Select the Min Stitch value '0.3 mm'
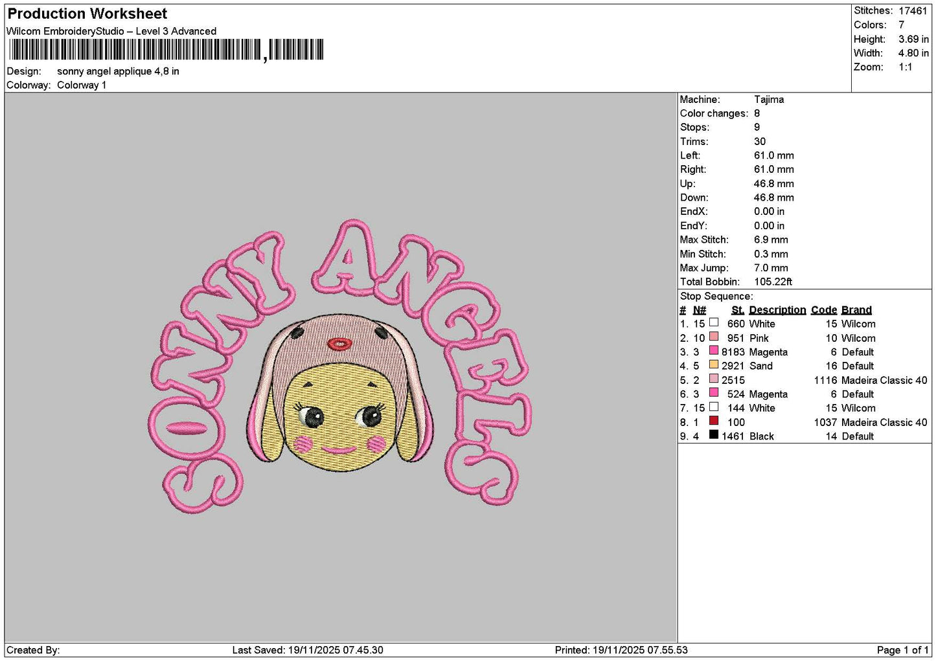This screenshot has width=936, height=661. [771, 254]
